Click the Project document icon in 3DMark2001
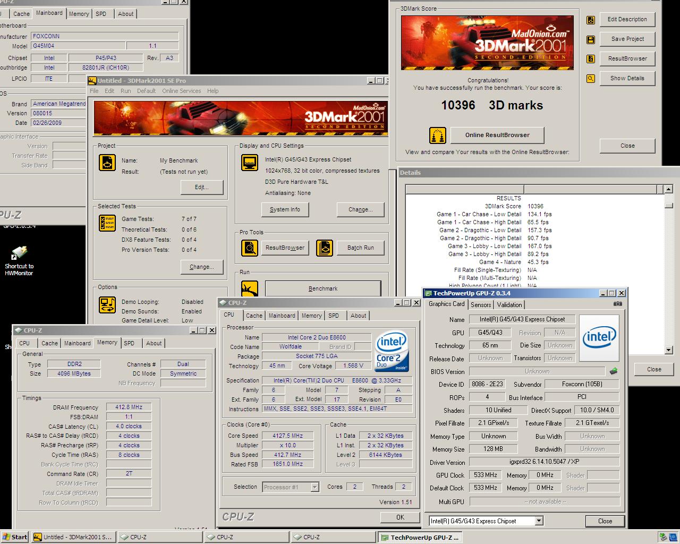Image resolution: width=680 pixels, height=544 pixels. point(107,163)
